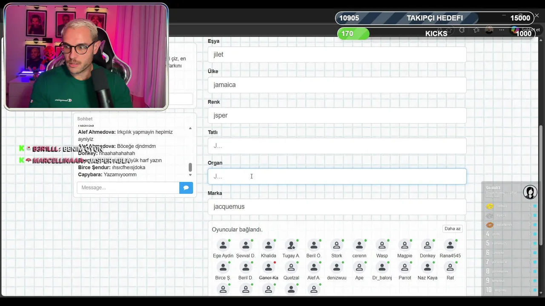Click the Birce Ş. player avatar

coord(223,267)
